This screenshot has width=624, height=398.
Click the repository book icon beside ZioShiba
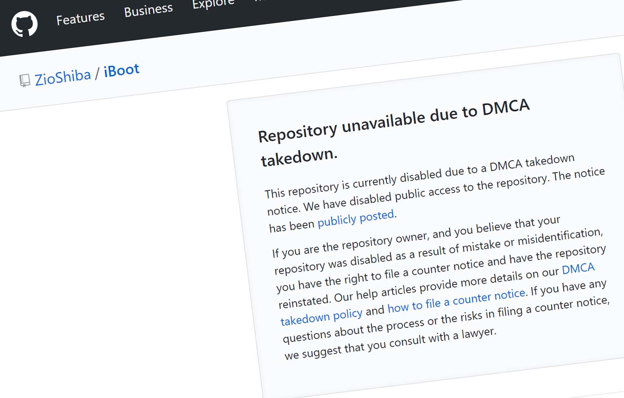pos(25,80)
